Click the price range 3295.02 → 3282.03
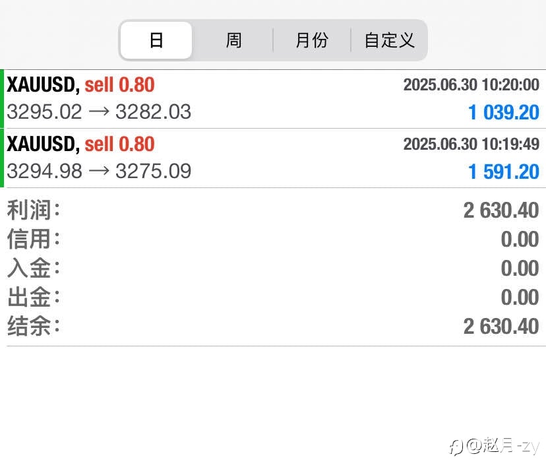Image resolution: width=546 pixels, height=475 pixels. click(x=99, y=112)
